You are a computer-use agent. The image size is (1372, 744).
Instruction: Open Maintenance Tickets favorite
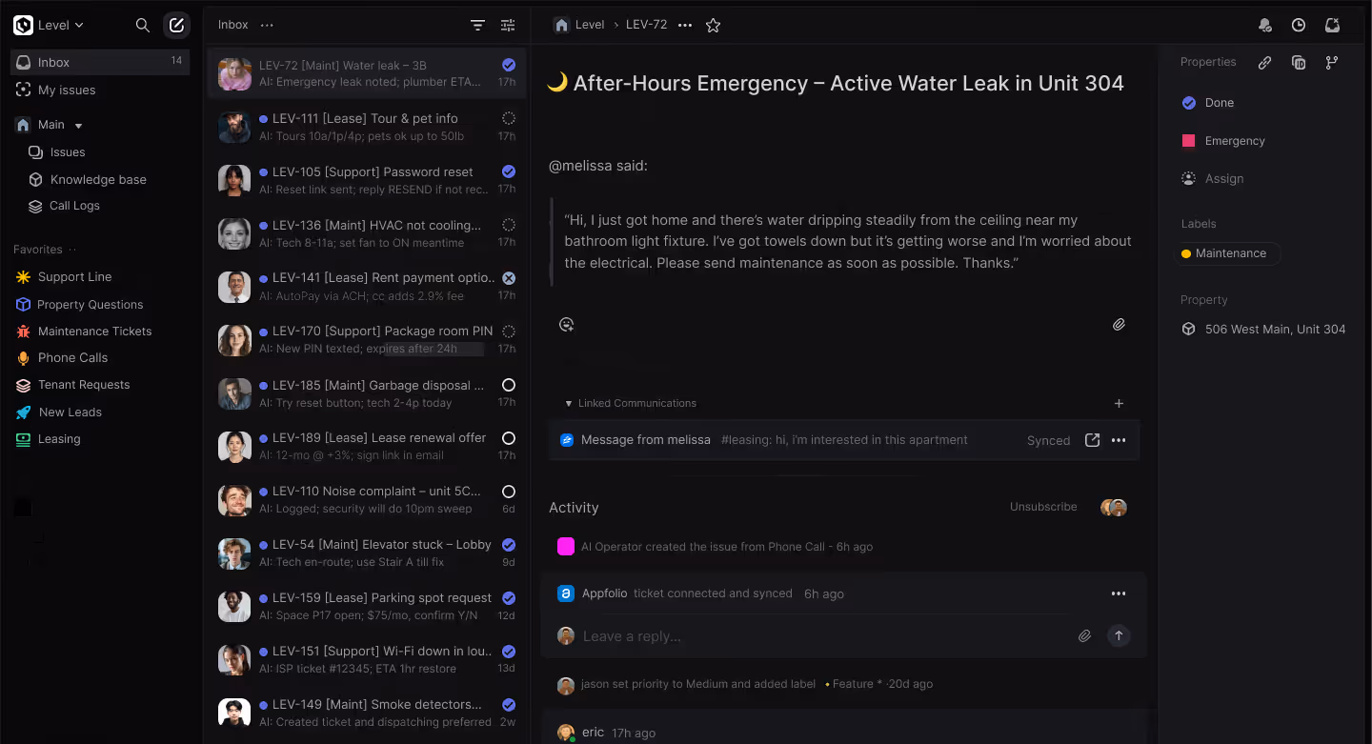pos(94,332)
